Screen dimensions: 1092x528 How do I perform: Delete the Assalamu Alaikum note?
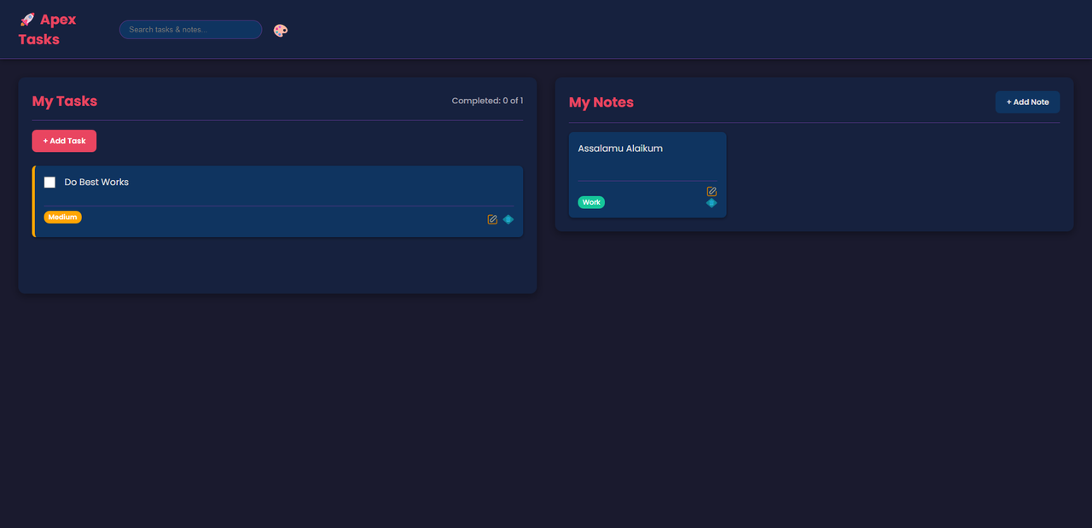[x=712, y=203]
